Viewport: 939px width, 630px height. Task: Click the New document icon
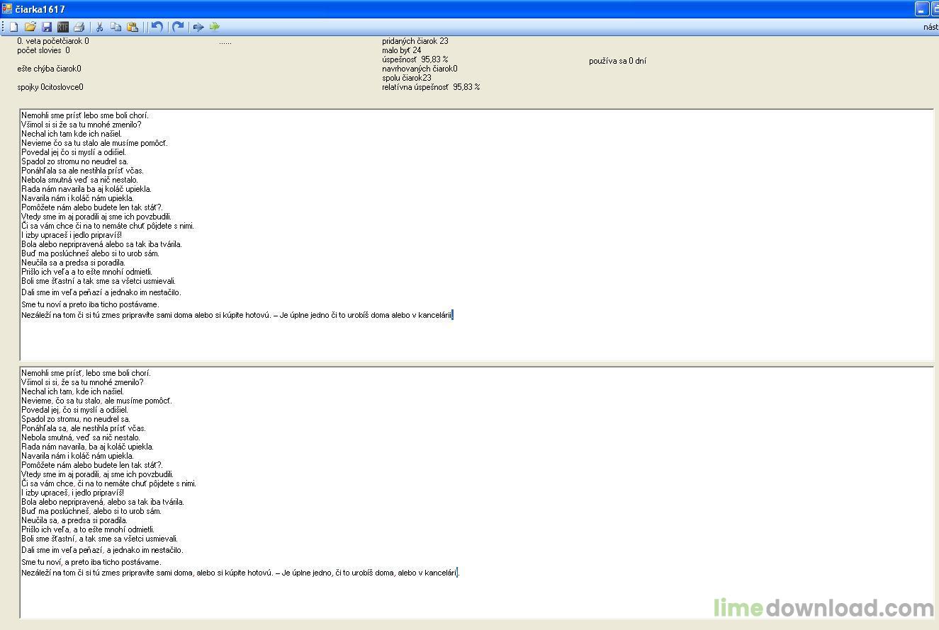coord(13,27)
